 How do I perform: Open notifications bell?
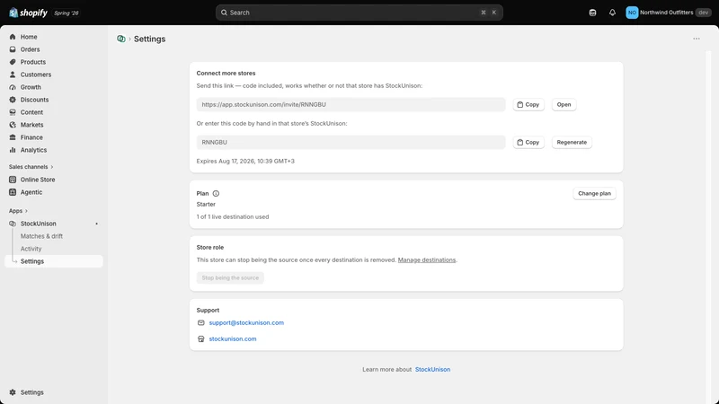(612, 13)
